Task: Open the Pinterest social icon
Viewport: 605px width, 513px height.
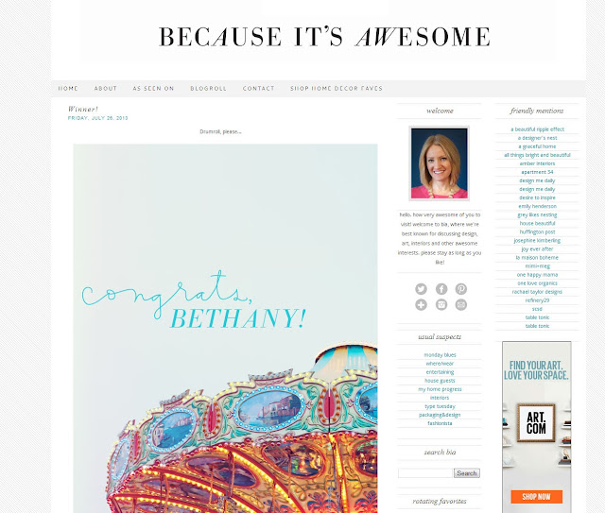Action: 461,289
